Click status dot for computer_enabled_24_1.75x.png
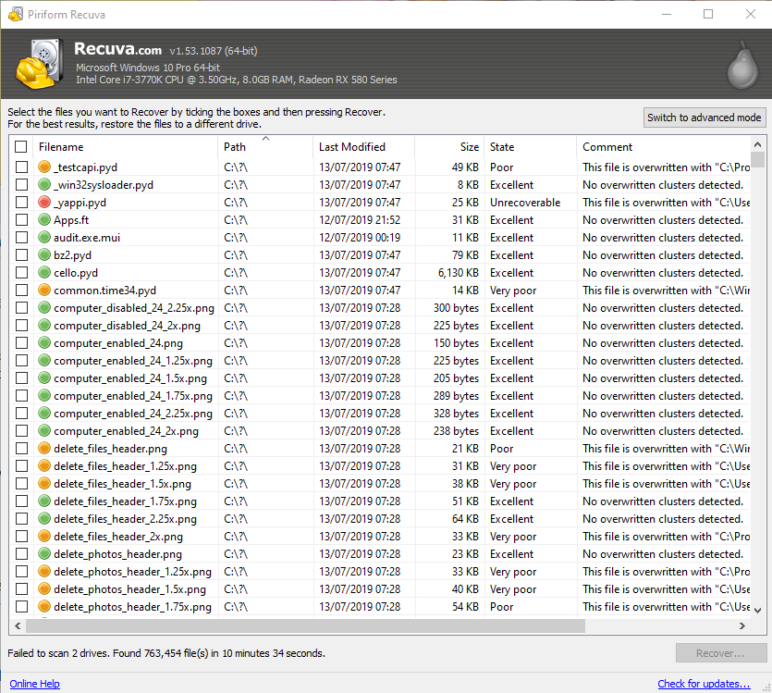 click(x=44, y=395)
